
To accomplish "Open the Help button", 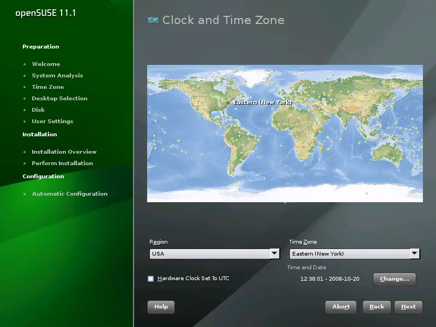I will tap(161, 307).
